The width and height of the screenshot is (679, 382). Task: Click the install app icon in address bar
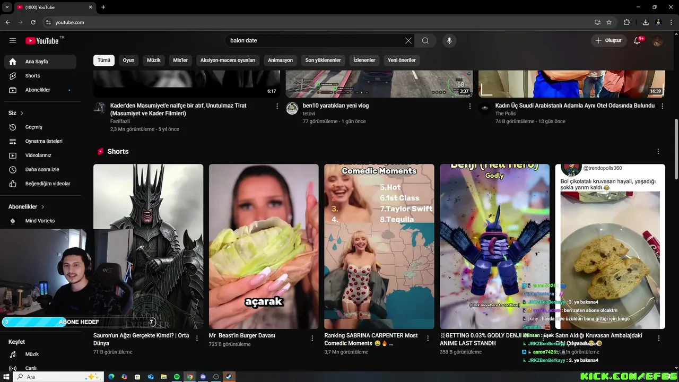(597, 22)
